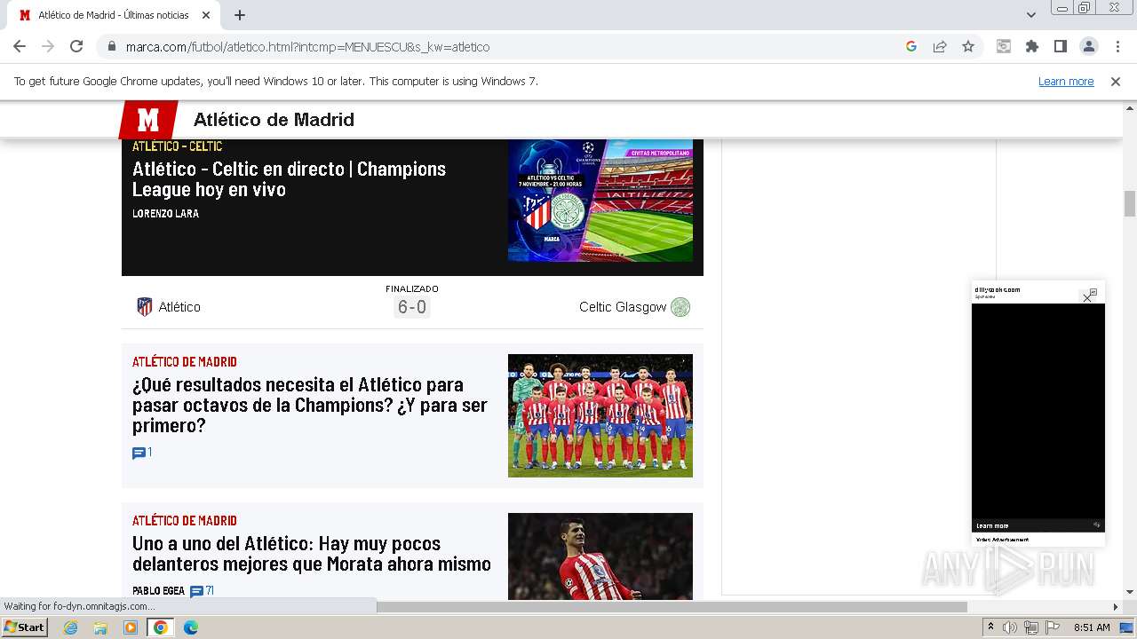Open the Chrome profile avatar
The image size is (1137, 639).
coord(1089,46)
